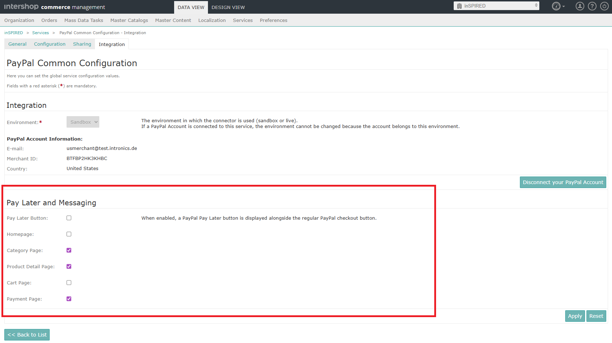The height and width of the screenshot is (343, 612).
Task: Click the Integration section heading
Action: (27, 105)
